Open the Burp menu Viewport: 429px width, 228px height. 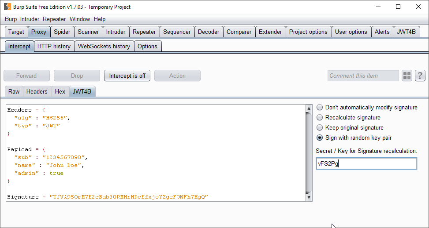point(11,19)
